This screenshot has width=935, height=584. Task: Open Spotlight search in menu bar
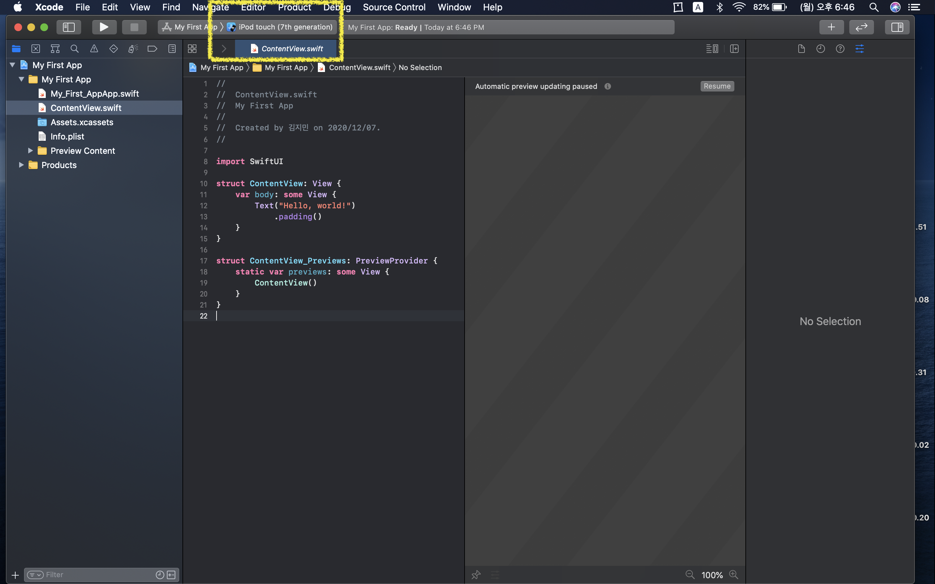(x=874, y=7)
